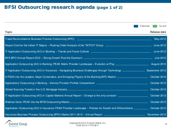
Task: Click the blue Published legend swatch
Action: [x=136, y=26]
